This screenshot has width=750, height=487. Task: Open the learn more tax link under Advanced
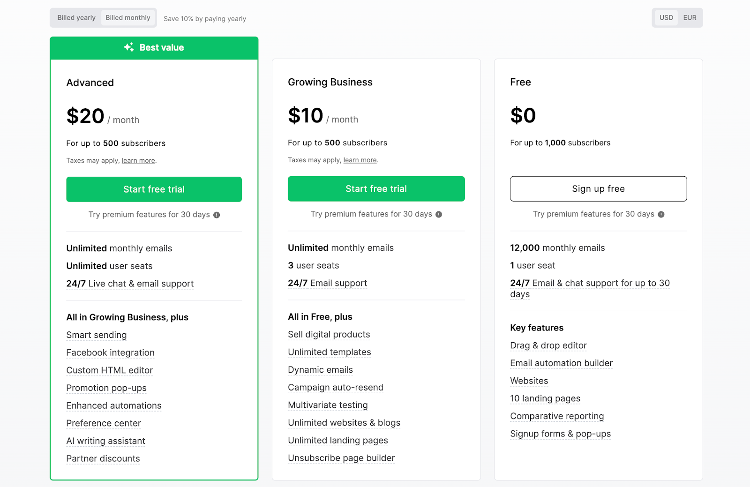pyautogui.click(x=138, y=160)
